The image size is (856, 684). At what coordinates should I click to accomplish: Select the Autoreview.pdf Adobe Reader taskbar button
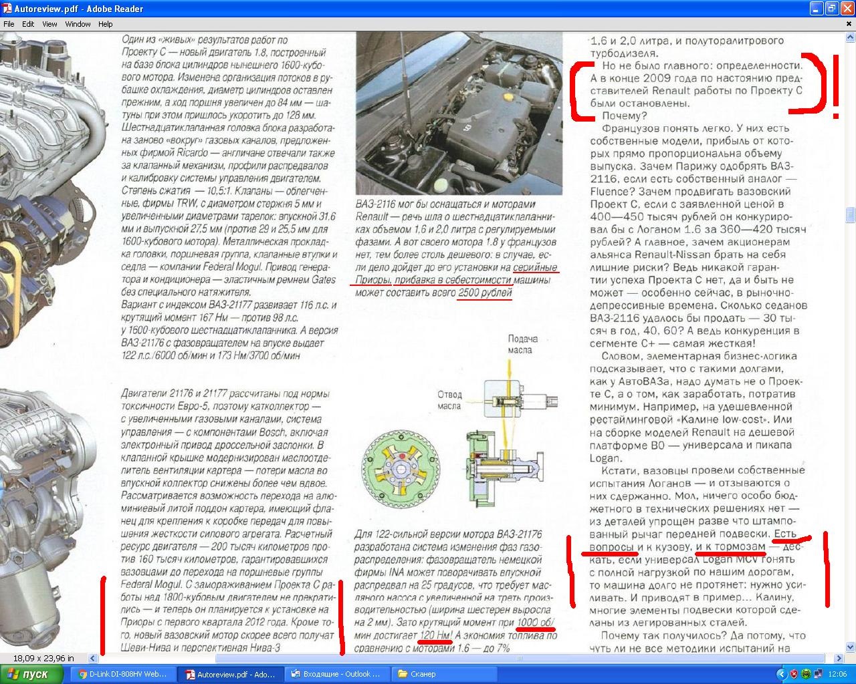tap(232, 674)
